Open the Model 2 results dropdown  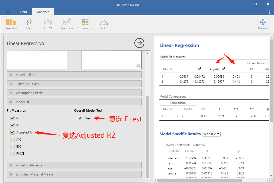211,134
